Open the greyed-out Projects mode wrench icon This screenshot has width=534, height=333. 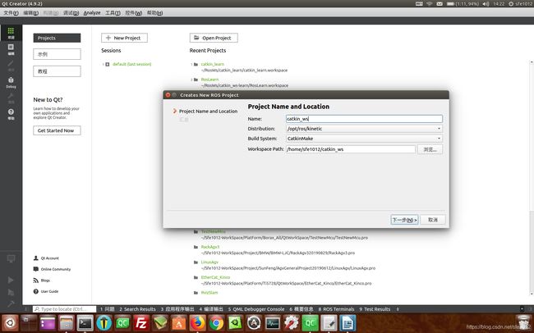click(x=11, y=98)
